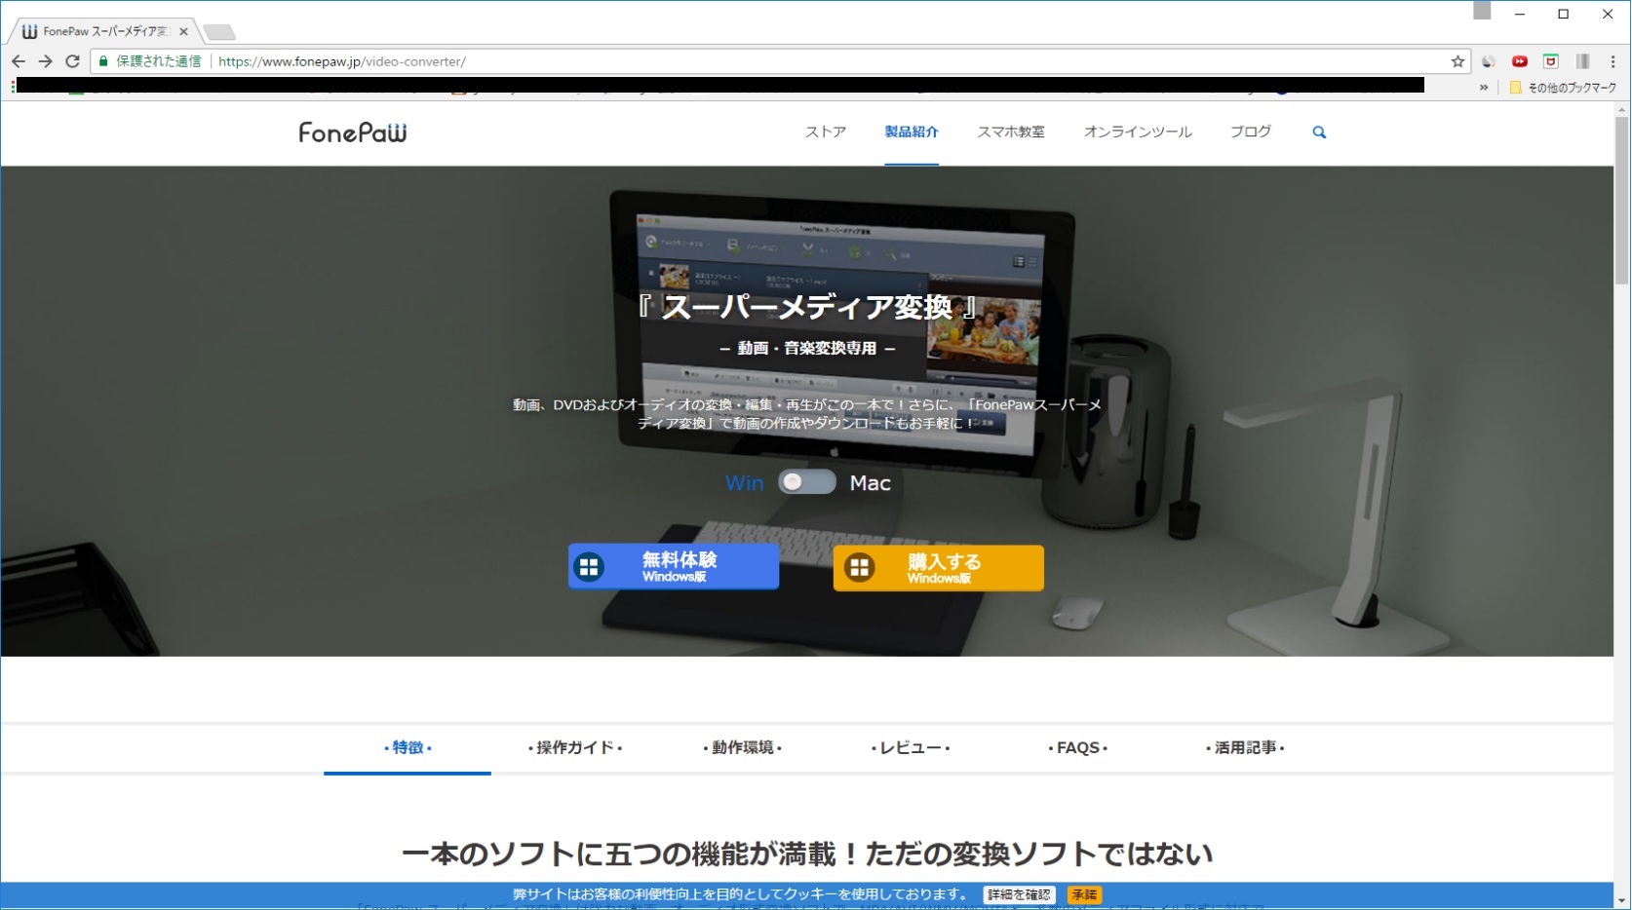The height and width of the screenshot is (910, 1632).
Task: Click the 購入する Windows版 buy button
Action: pyautogui.click(x=939, y=568)
